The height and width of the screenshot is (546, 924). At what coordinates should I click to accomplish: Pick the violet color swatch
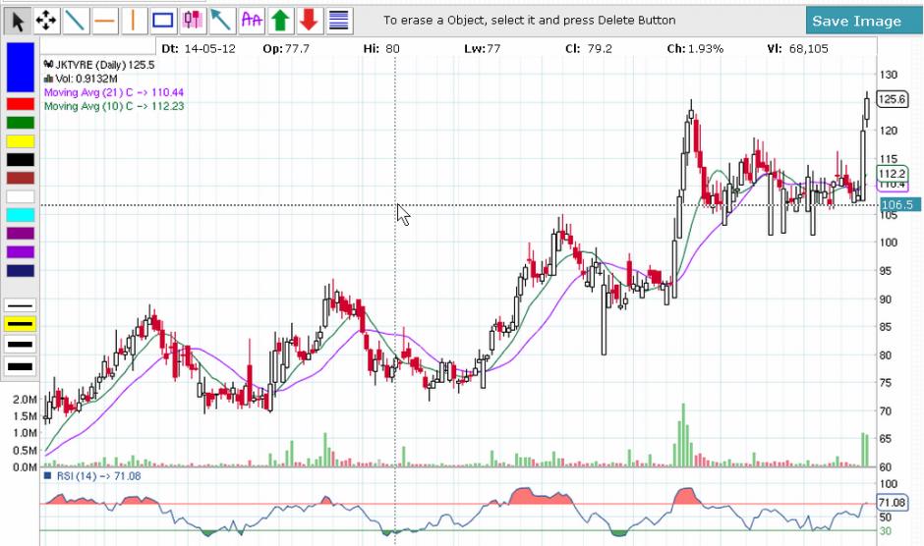[x=21, y=252]
